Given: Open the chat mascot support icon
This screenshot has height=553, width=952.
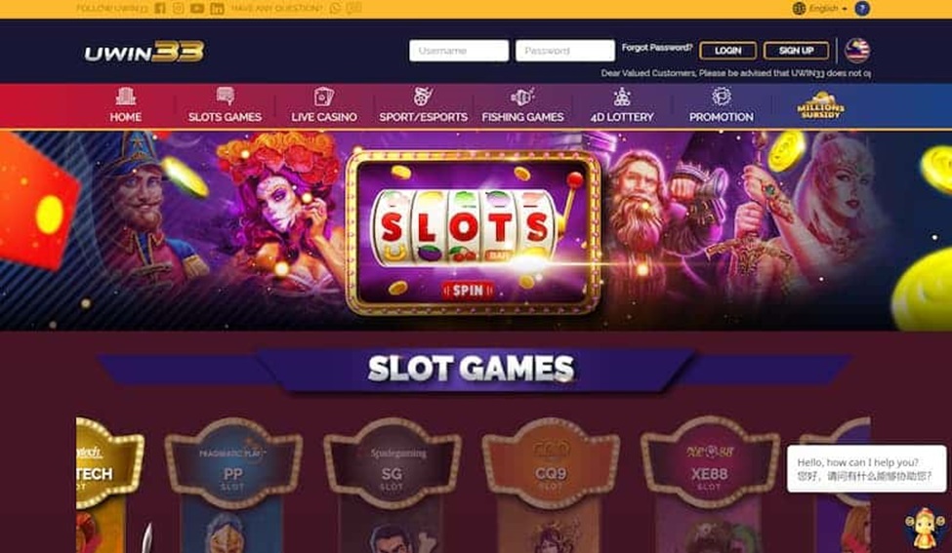Looking at the screenshot, I should (924, 529).
